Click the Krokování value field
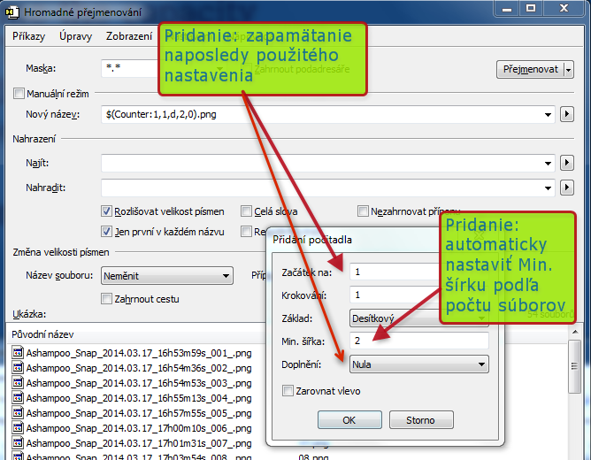The width and height of the screenshot is (591, 460). (395, 295)
